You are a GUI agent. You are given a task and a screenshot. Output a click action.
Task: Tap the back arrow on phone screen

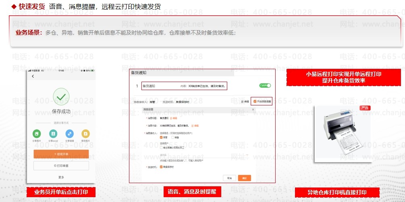(33, 76)
